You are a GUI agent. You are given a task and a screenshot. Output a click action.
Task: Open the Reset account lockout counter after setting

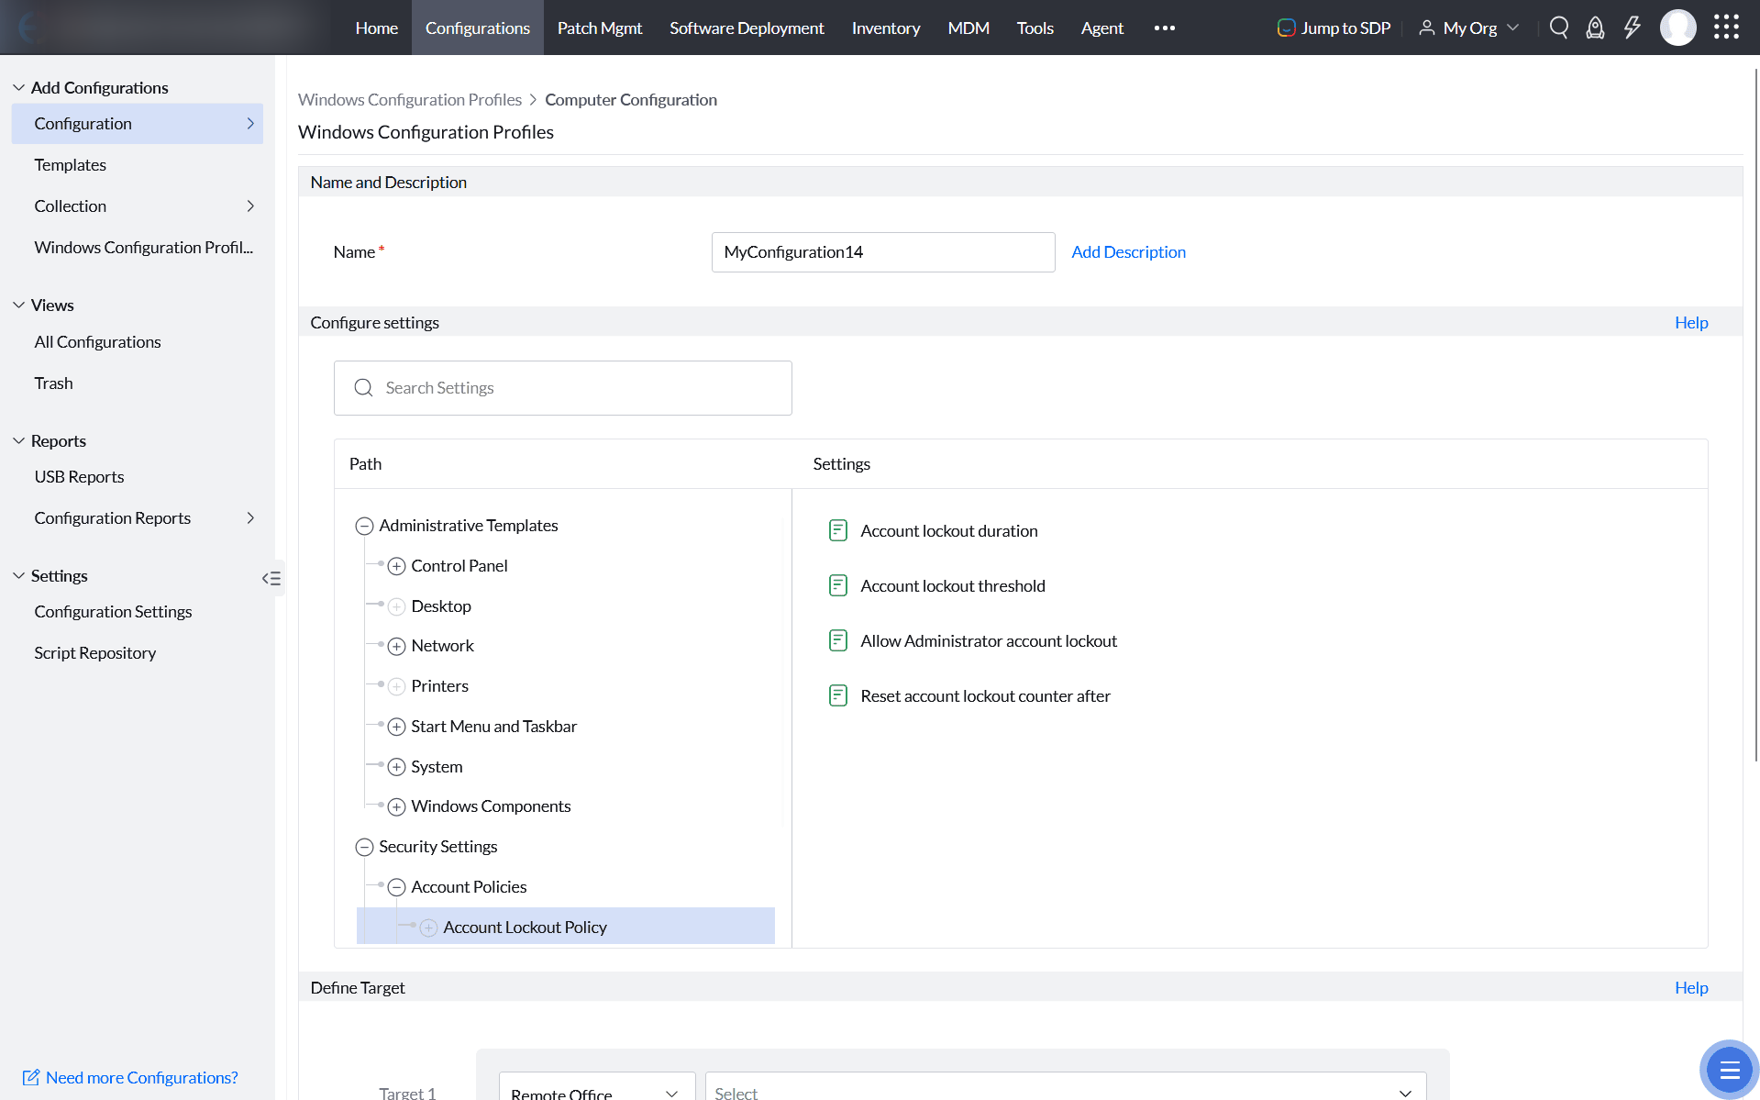click(985, 696)
